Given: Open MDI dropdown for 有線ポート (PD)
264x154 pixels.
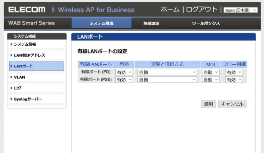Looking at the screenshot, I should coord(211,72).
